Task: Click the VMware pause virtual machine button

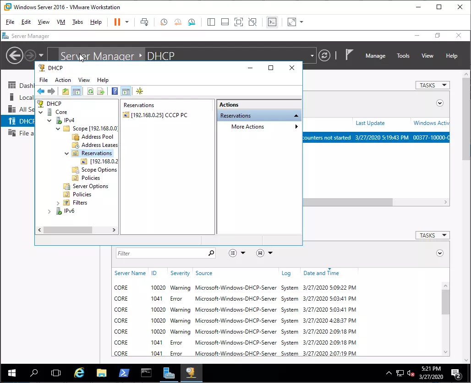Action: [117, 22]
